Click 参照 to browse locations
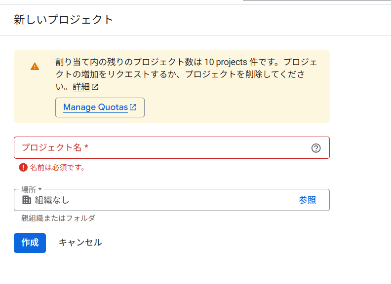This screenshot has height=284, width=391. click(307, 200)
